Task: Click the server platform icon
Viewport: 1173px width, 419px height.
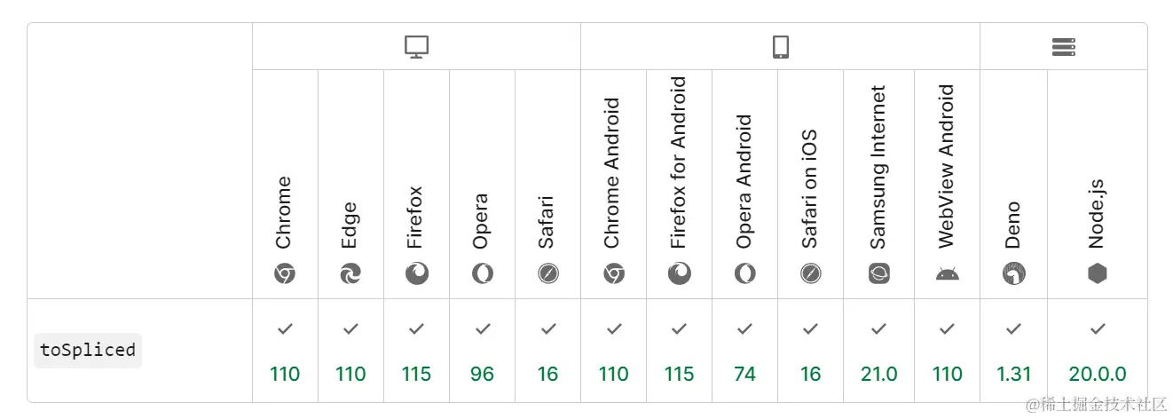Action: point(1063,47)
